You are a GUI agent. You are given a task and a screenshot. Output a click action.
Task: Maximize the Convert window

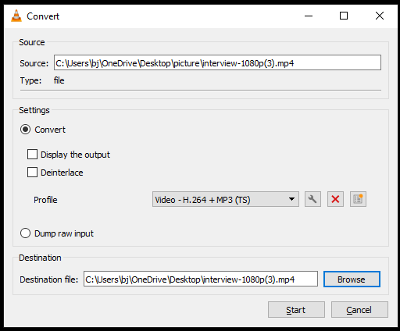344,16
